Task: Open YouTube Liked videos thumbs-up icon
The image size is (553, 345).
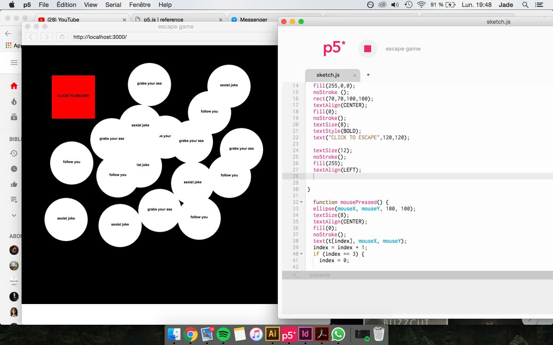Action: [14, 184]
